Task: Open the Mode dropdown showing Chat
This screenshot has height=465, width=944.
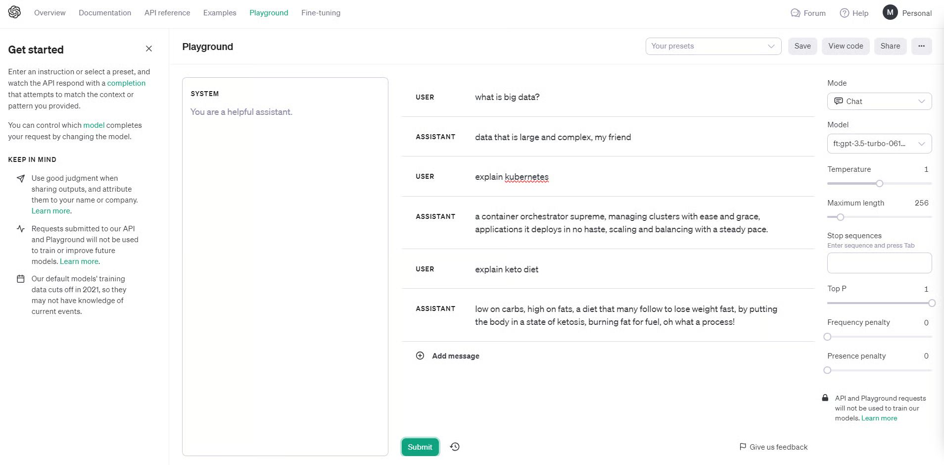Action: pos(879,102)
